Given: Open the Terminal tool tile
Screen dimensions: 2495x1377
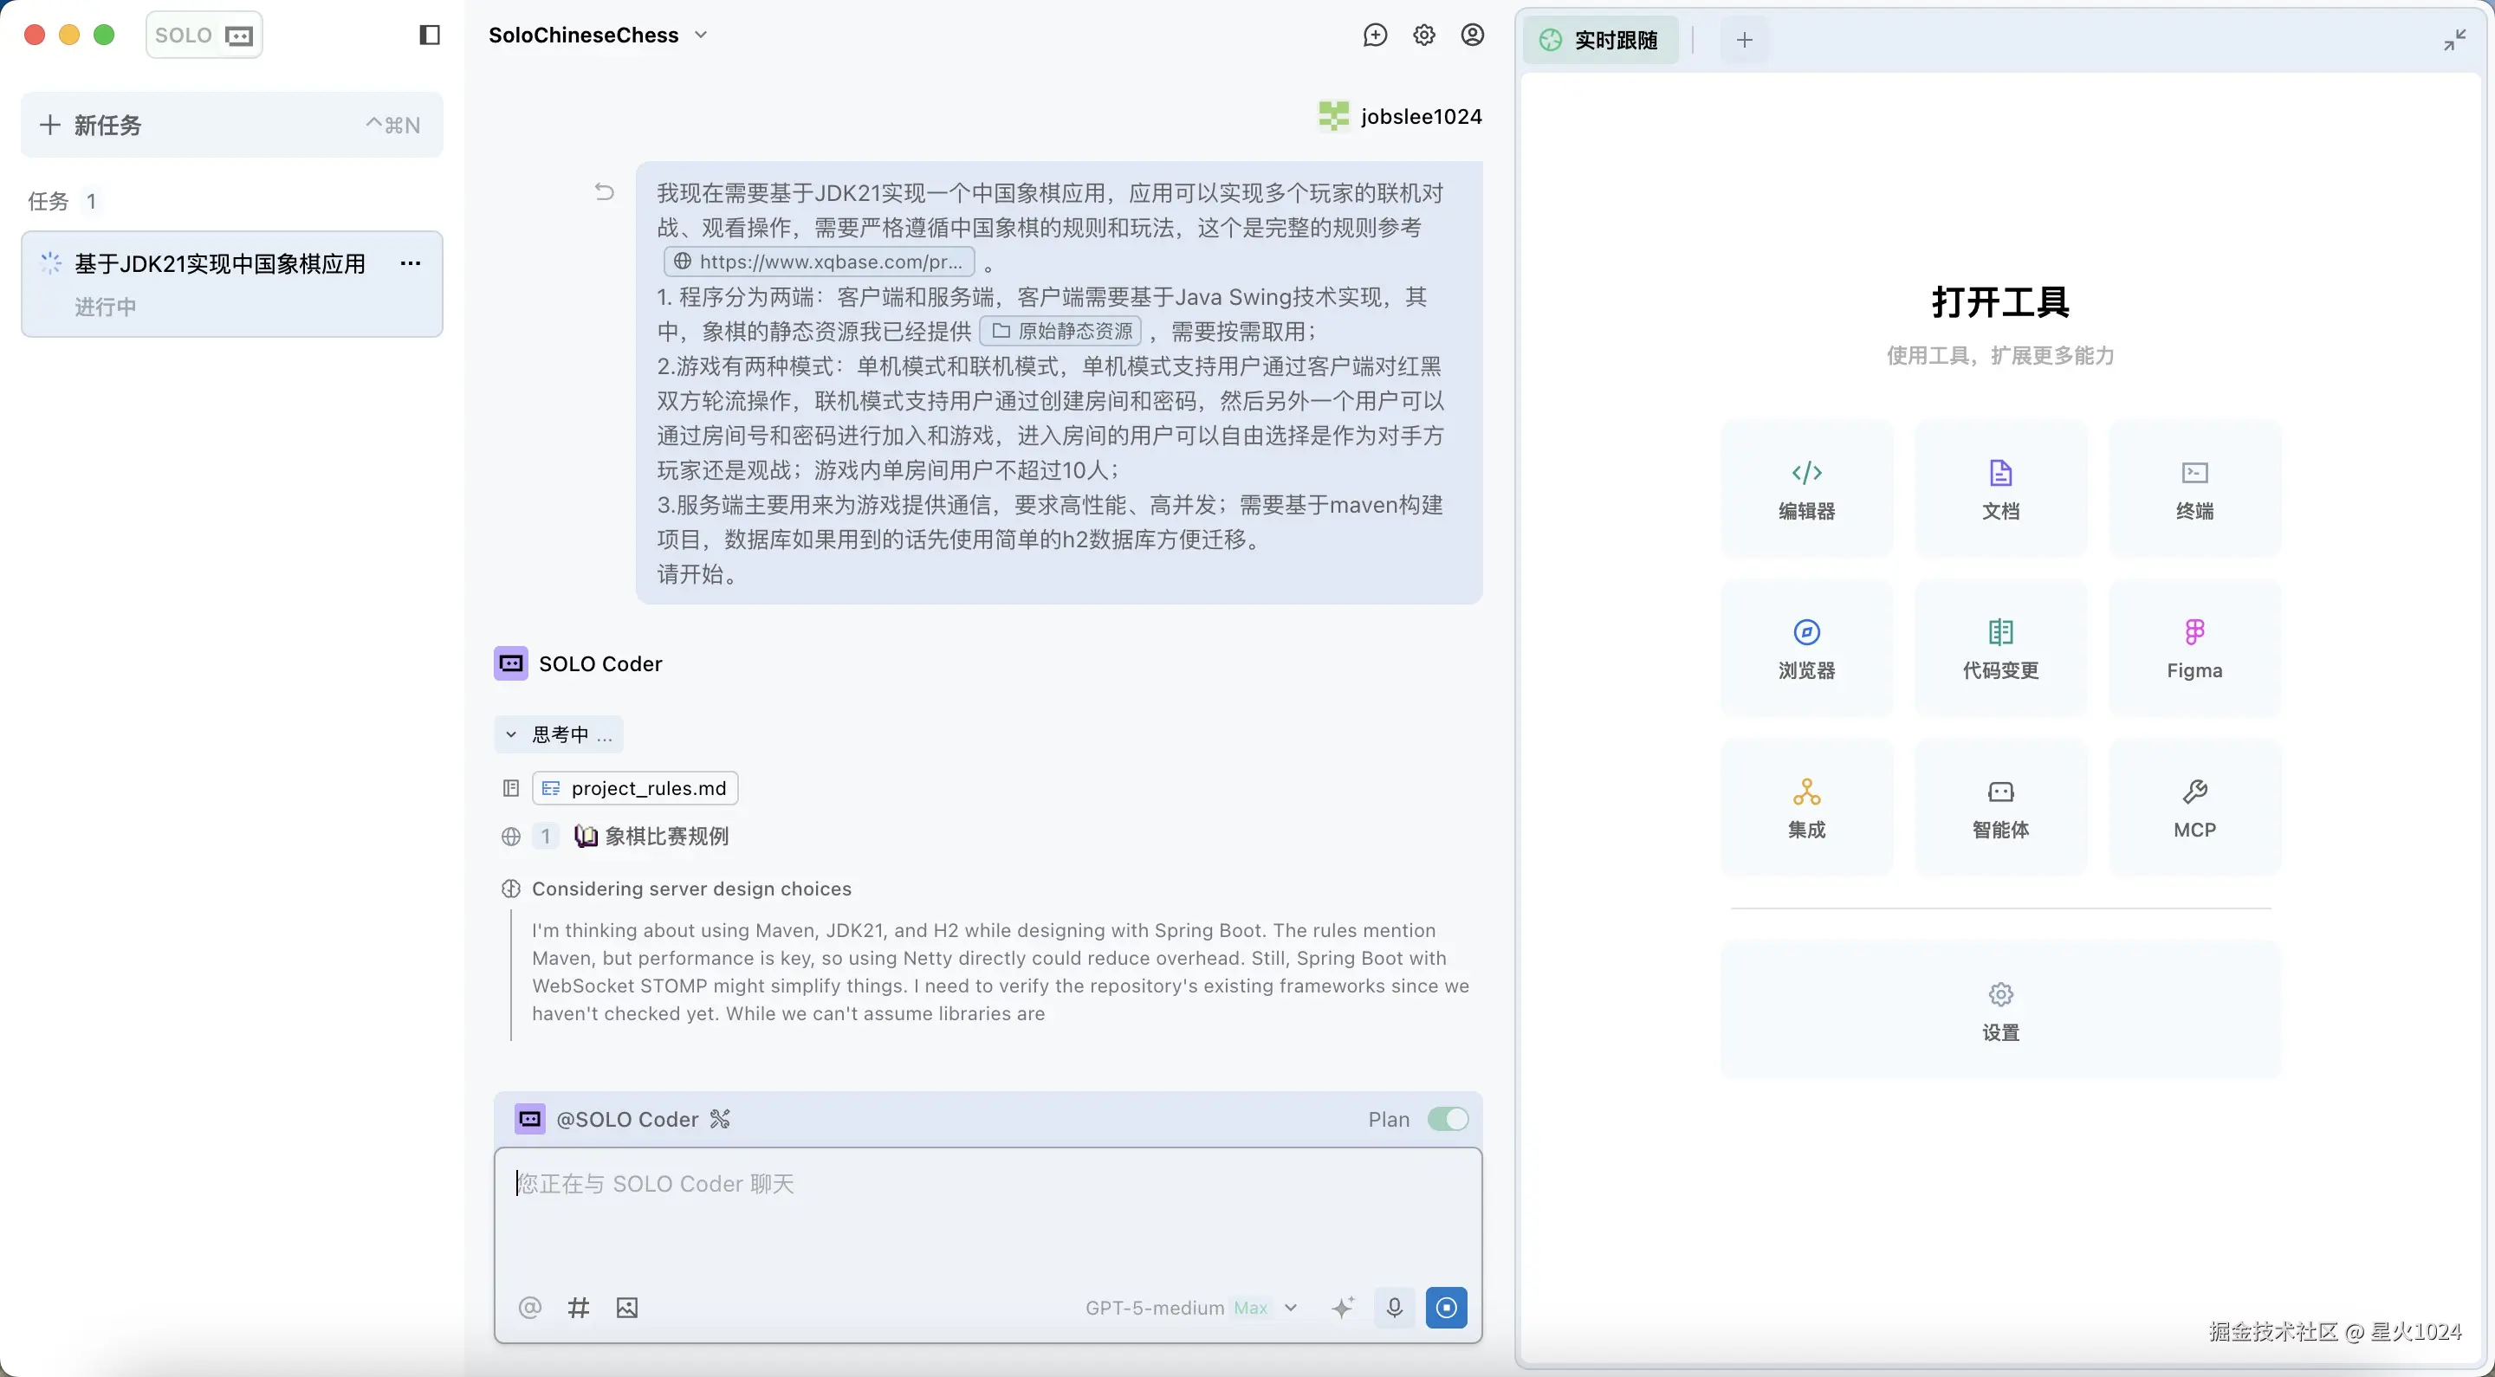Looking at the screenshot, I should coord(2194,489).
